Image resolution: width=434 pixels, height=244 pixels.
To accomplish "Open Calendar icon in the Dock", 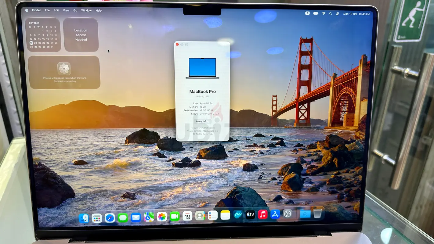I will click(187, 216).
